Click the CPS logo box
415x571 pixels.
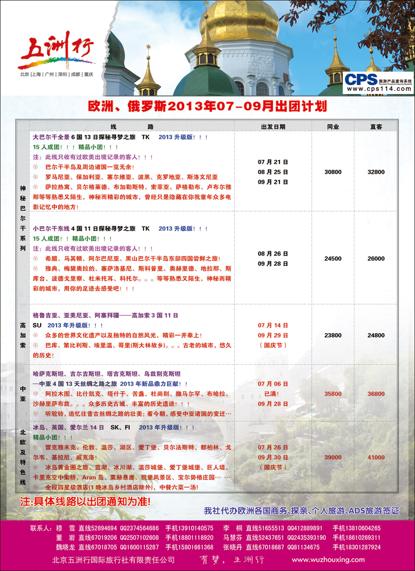point(378,83)
